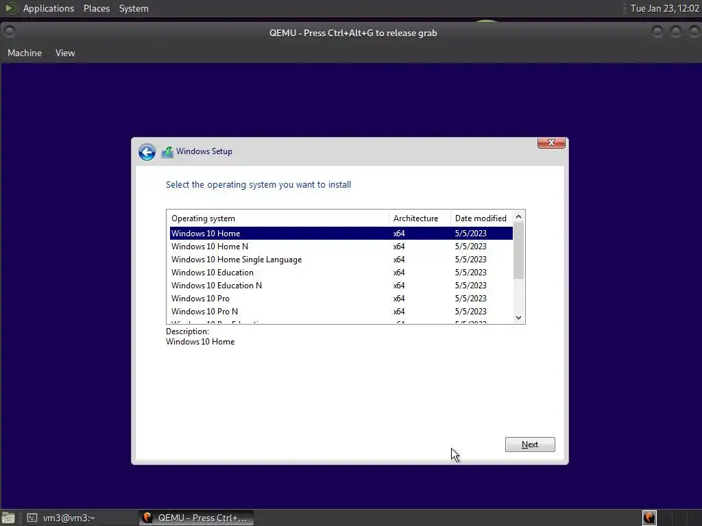Open the Applications menu

click(49, 8)
